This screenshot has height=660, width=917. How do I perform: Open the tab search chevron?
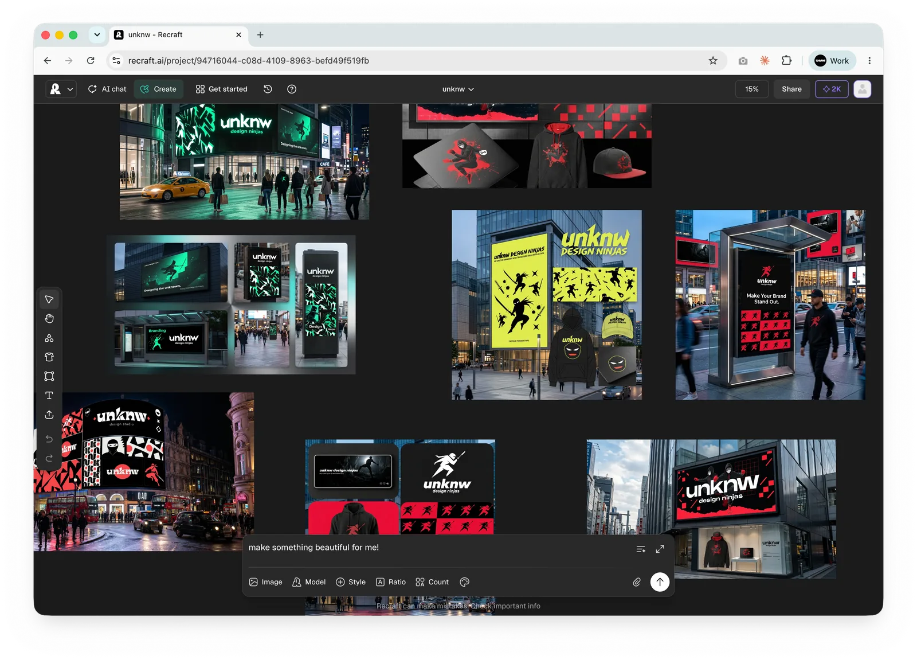97,35
